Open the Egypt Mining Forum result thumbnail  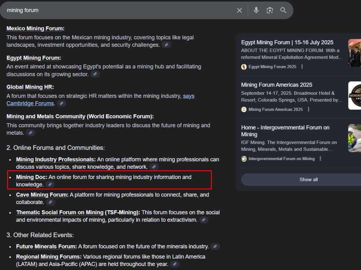[x=355, y=53]
